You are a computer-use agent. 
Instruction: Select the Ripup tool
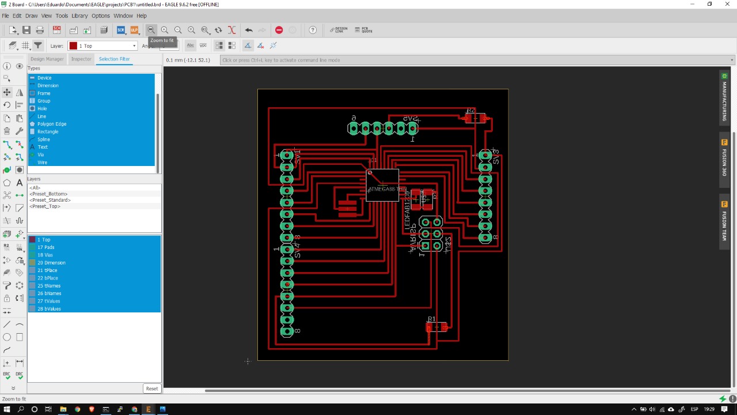pyautogui.click(x=20, y=144)
